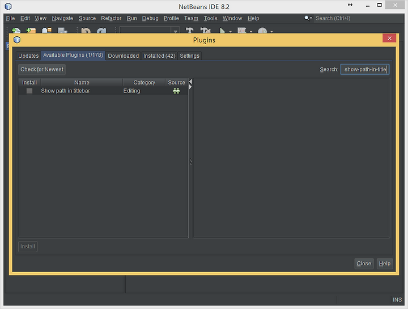Viewport: 408px width, 309px height.
Task: Close the Plugins dialog with red X
Action: click(x=389, y=38)
